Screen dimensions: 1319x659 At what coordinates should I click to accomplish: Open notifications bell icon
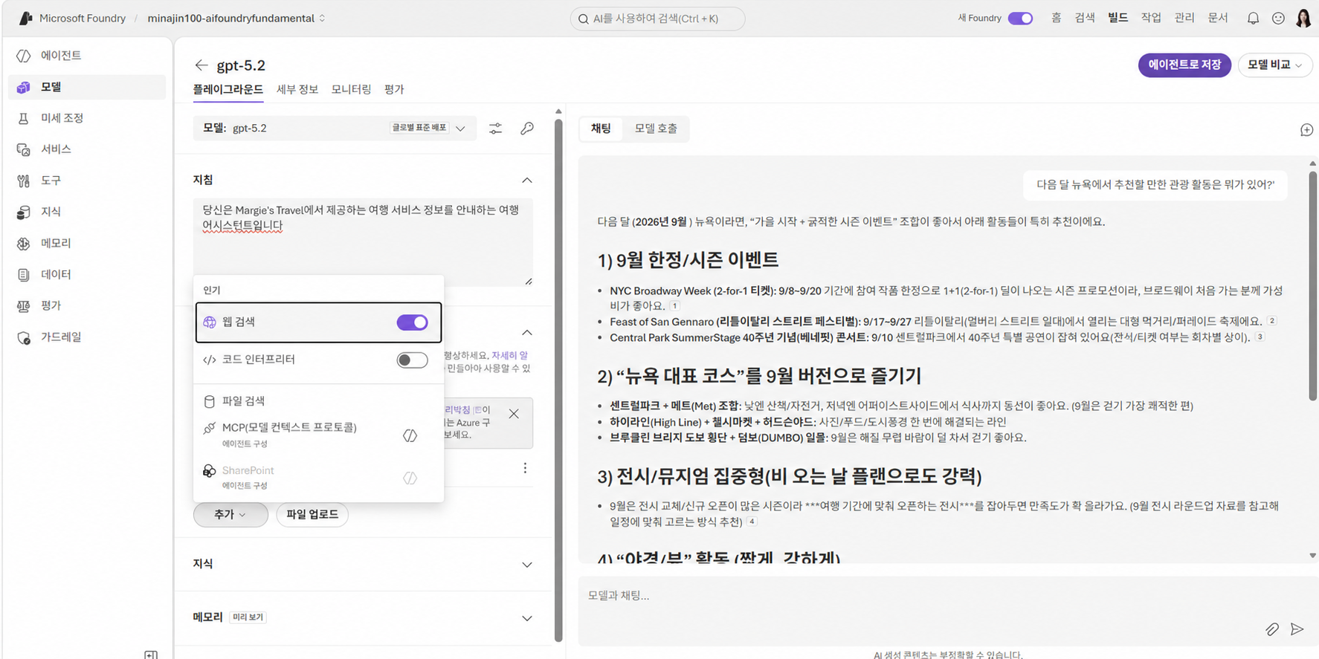click(x=1253, y=18)
